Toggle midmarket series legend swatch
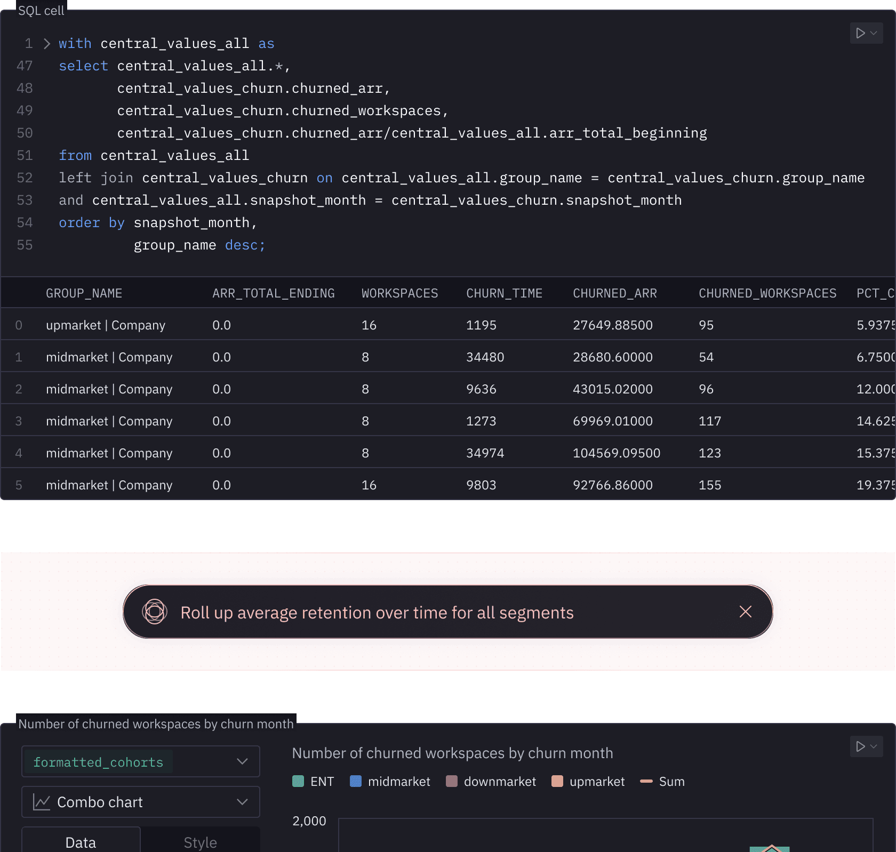This screenshot has width=896, height=852. point(356,782)
